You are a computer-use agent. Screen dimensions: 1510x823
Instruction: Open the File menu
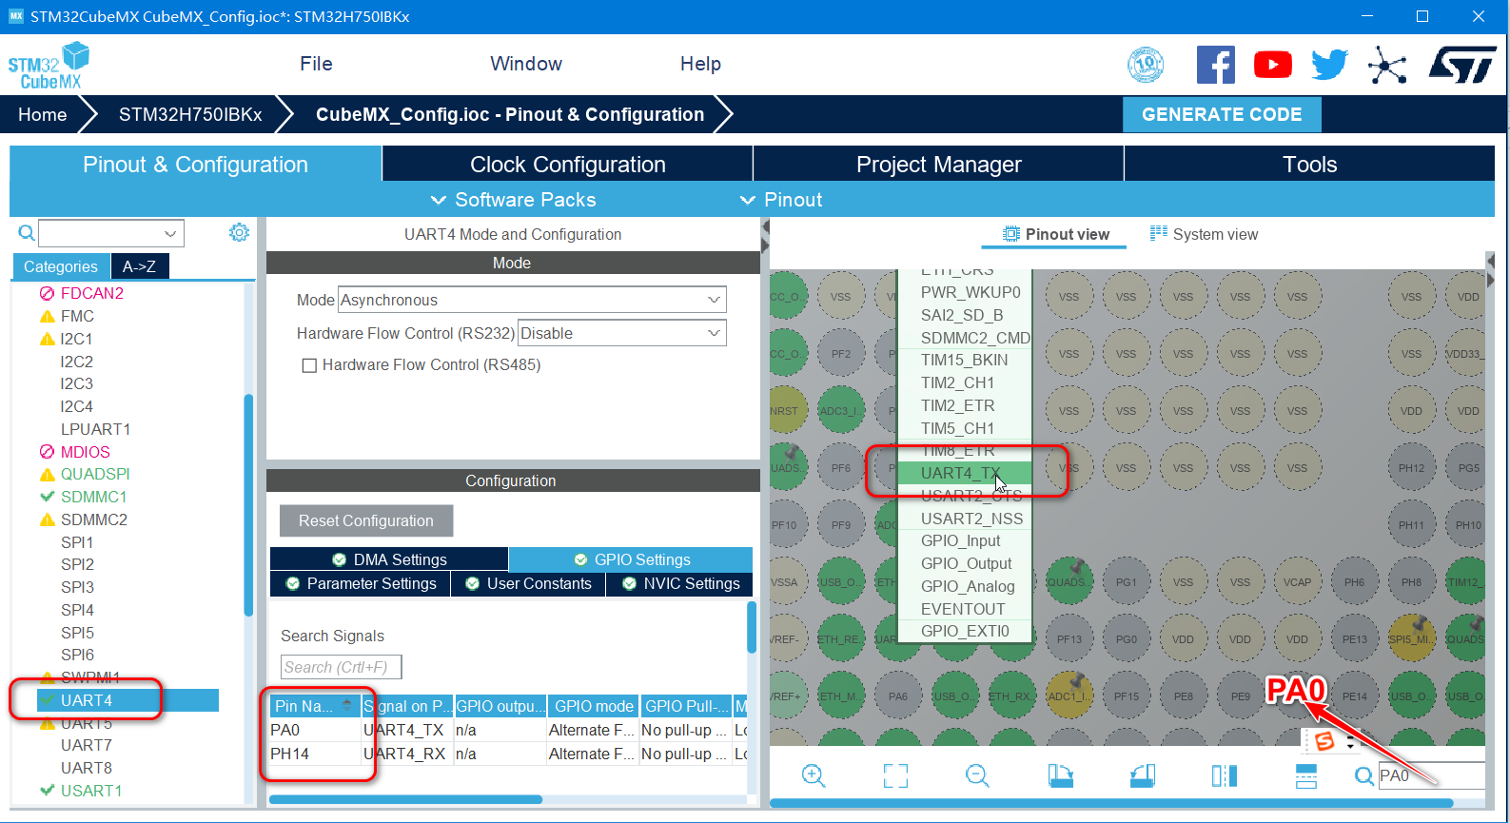point(316,64)
